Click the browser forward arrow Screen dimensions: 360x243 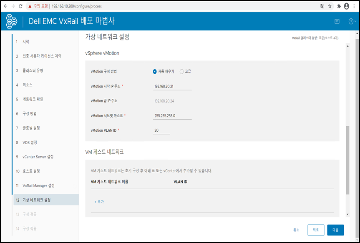tap(13, 6)
